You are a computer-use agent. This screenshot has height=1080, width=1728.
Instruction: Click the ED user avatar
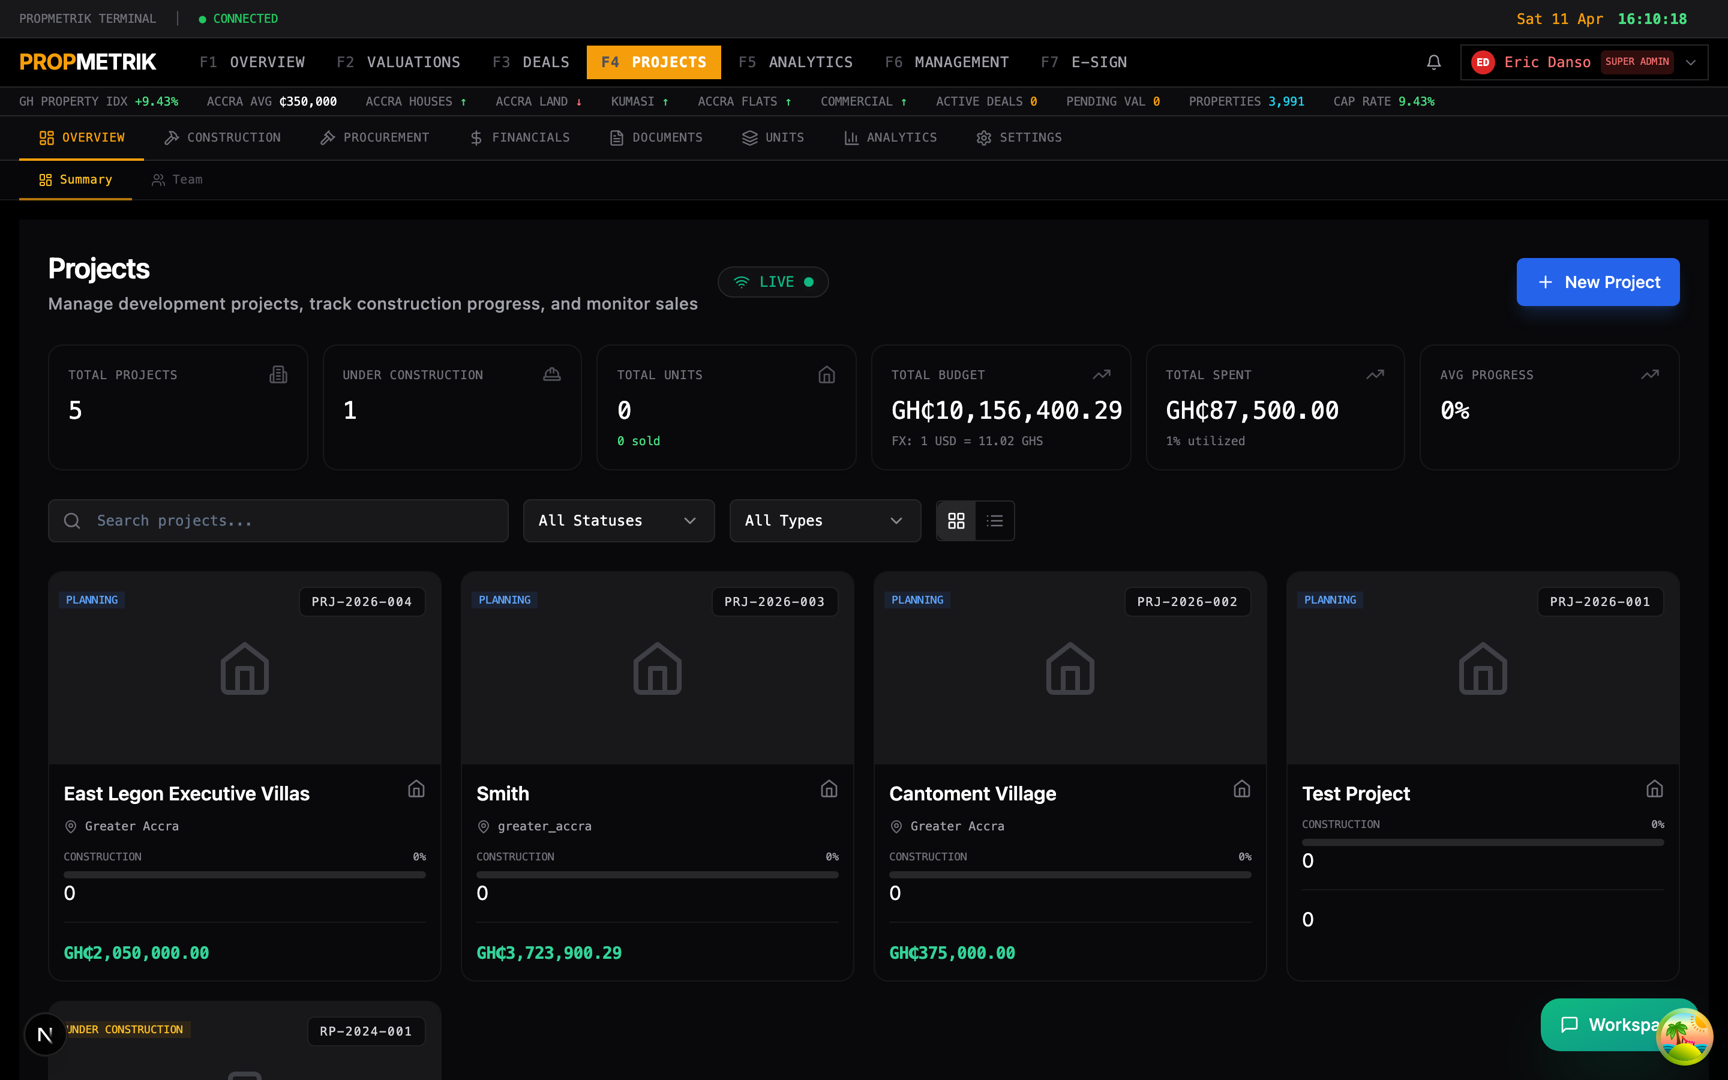point(1483,62)
